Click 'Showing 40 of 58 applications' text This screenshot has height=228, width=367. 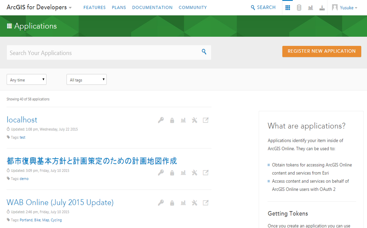(28, 99)
